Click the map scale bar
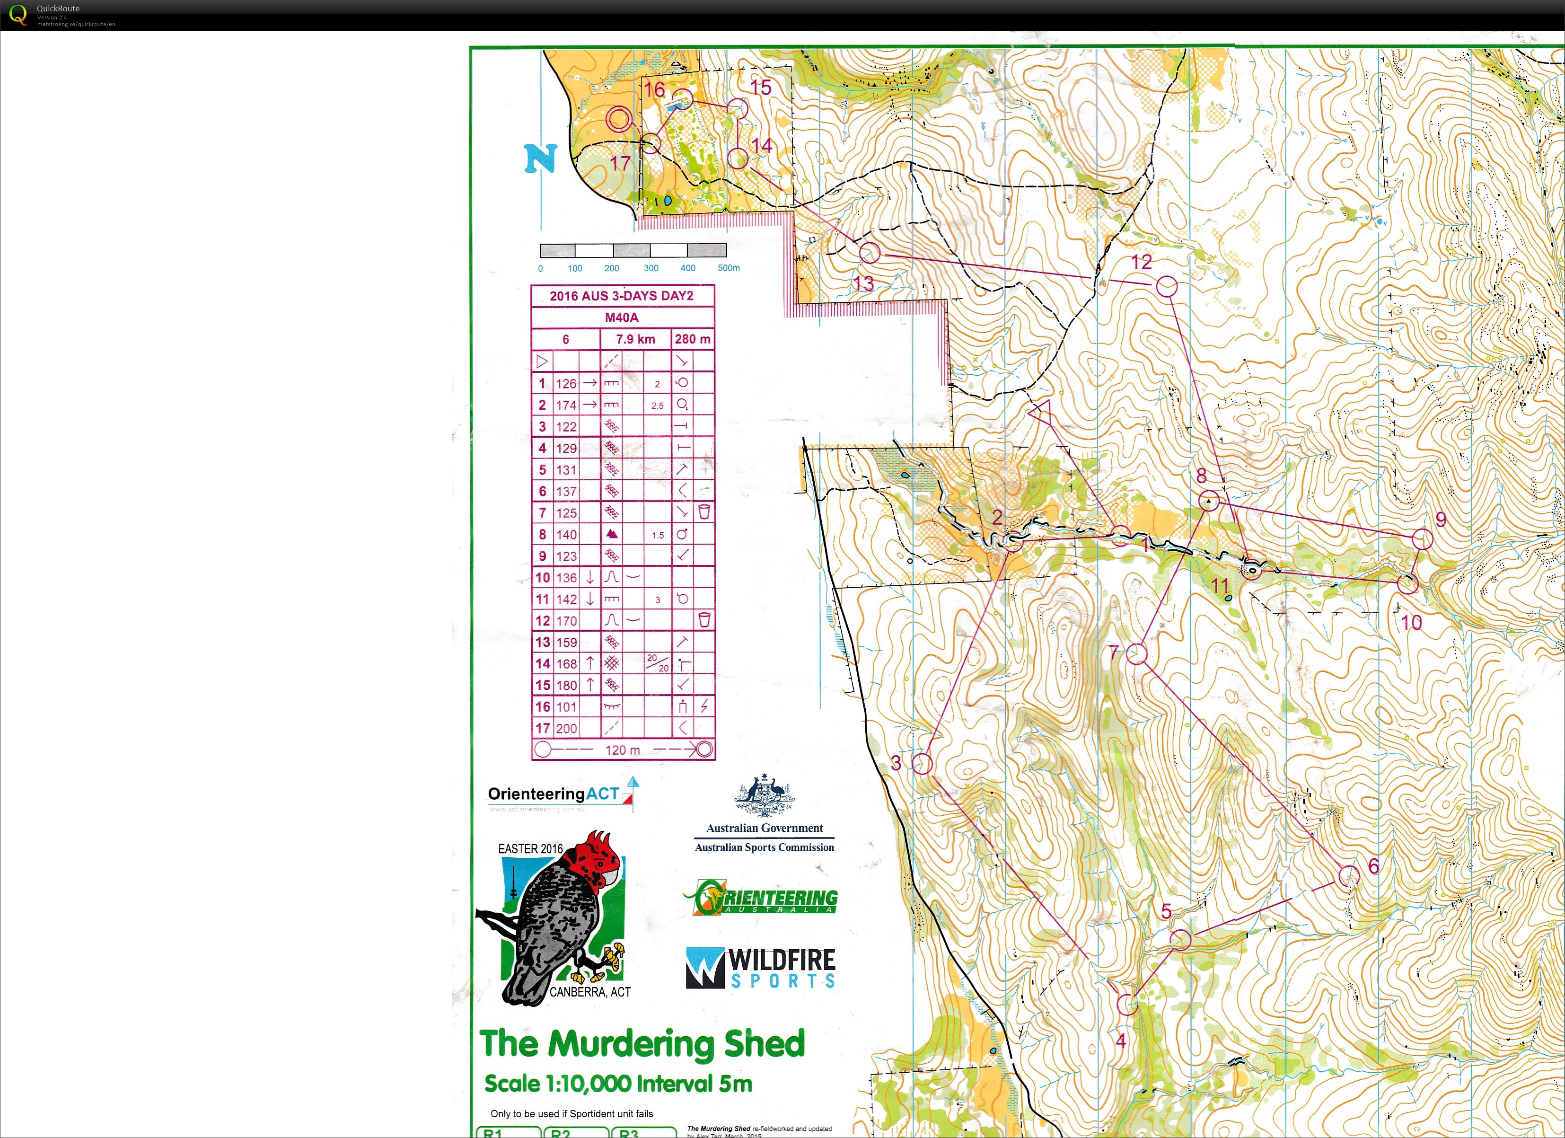The image size is (1565, 1138). coord(633,250)
